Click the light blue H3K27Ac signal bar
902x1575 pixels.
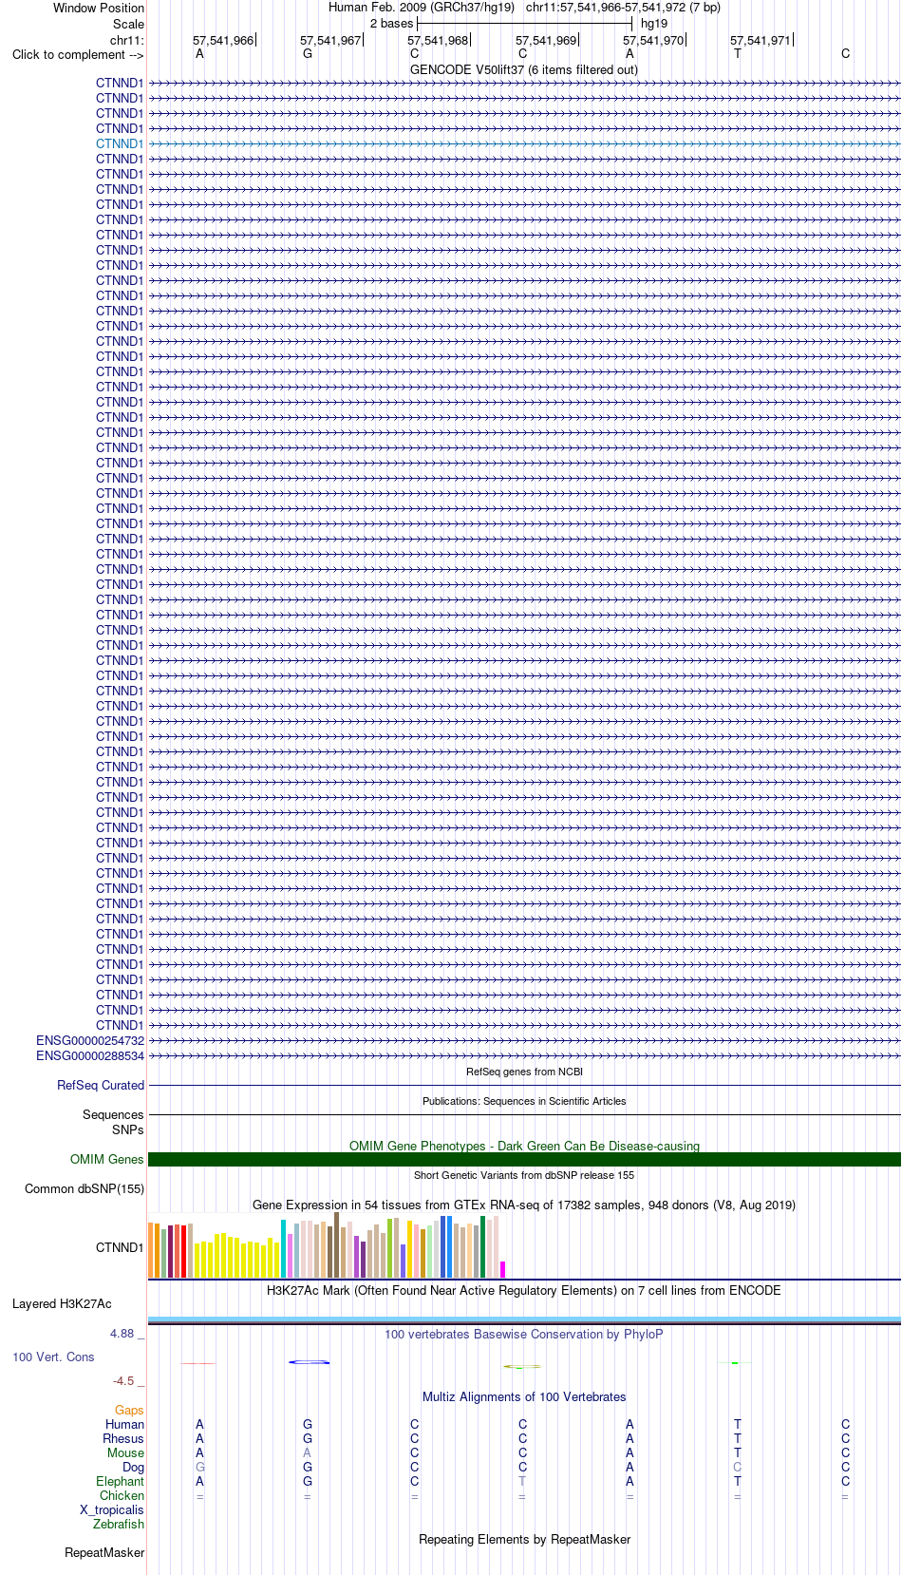pyautogui.click(x=524, y=1319)
